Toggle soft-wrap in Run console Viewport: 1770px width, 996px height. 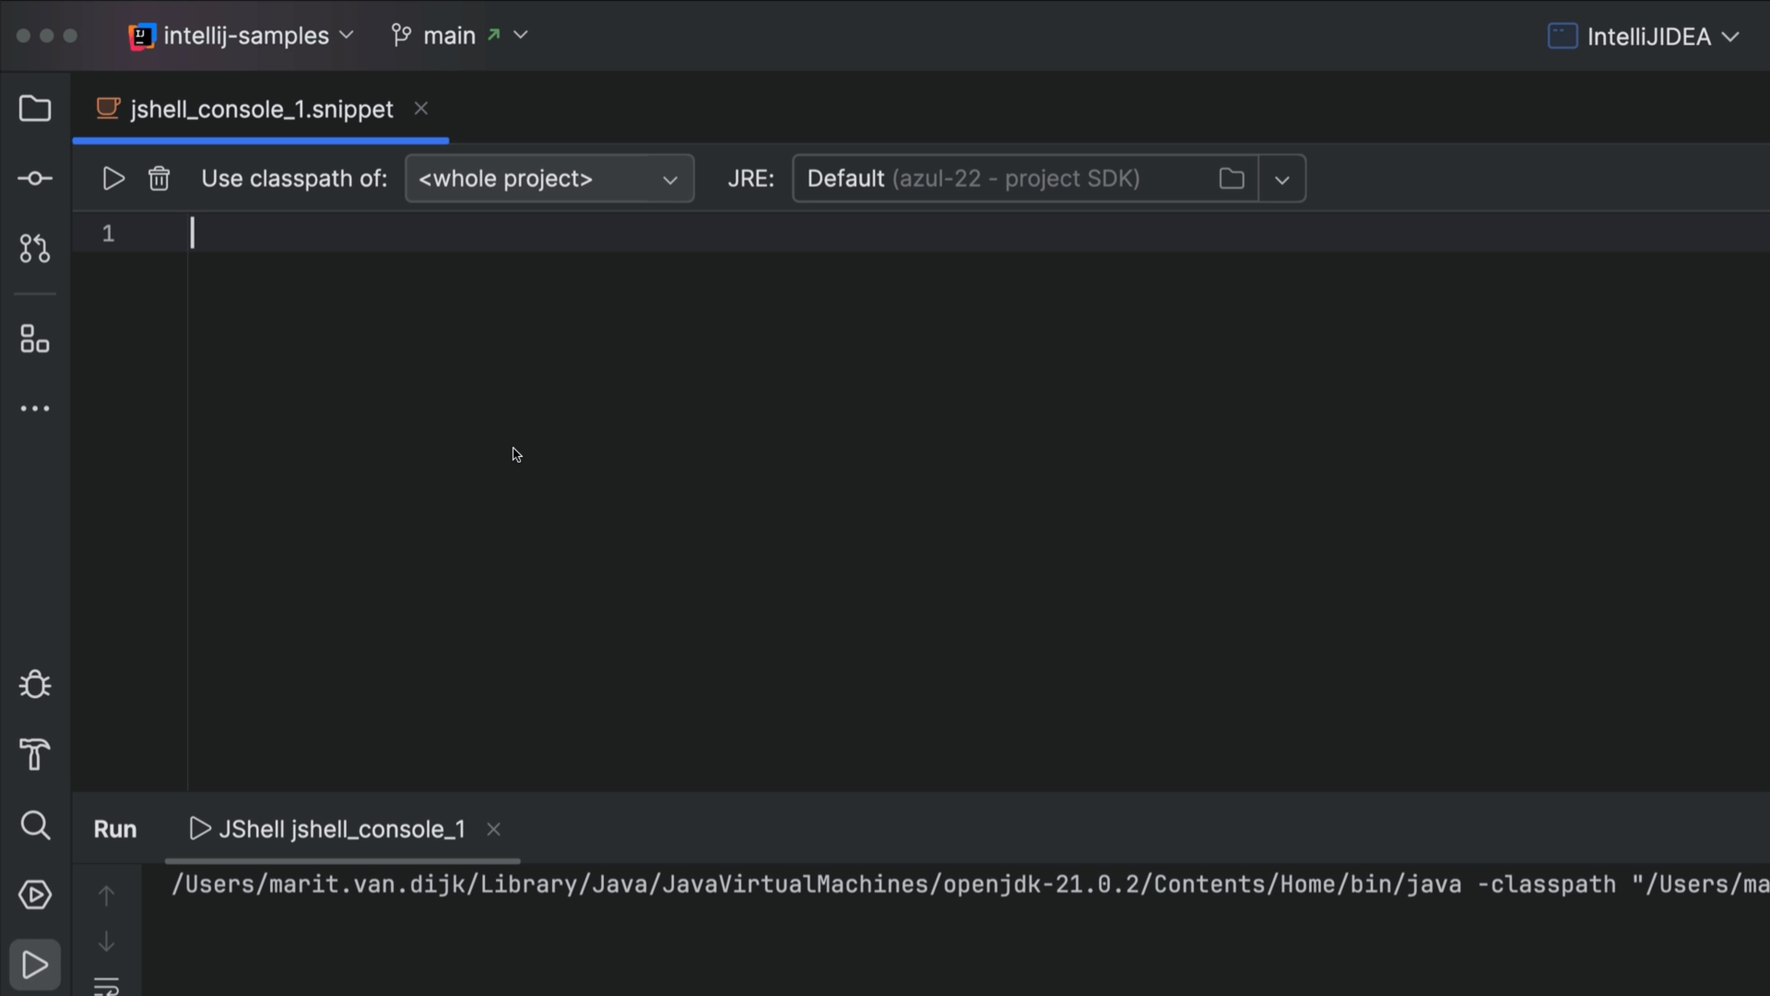[x=106, y=986]
